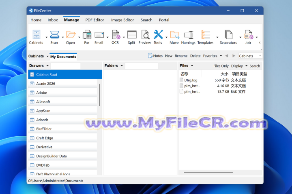This screenshot has height=194, width=292.
Task: Select the Craft Edge drawer
Action: 62,138
